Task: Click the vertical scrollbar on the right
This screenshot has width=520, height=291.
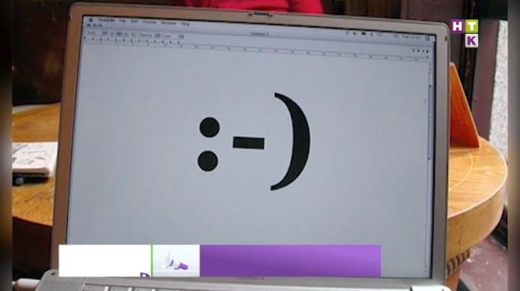Action: [430, 144]
